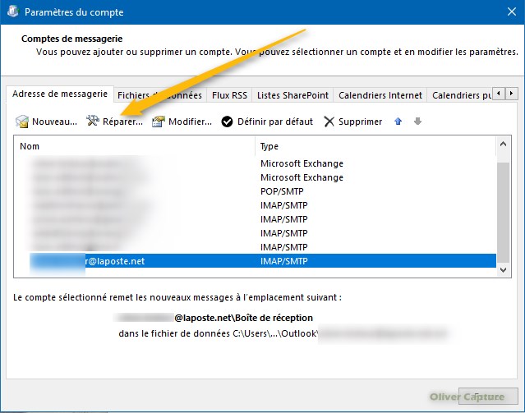Click the Supprimer X icon

click(x=329, y=122)
